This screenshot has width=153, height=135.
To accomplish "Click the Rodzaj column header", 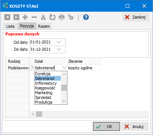I will 18,61.
